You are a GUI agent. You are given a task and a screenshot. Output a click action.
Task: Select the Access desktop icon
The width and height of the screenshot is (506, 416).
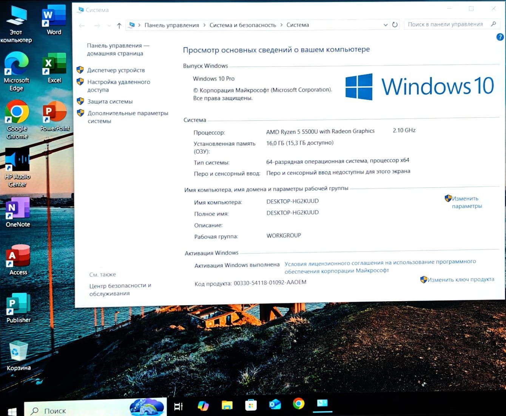point(18,260)
